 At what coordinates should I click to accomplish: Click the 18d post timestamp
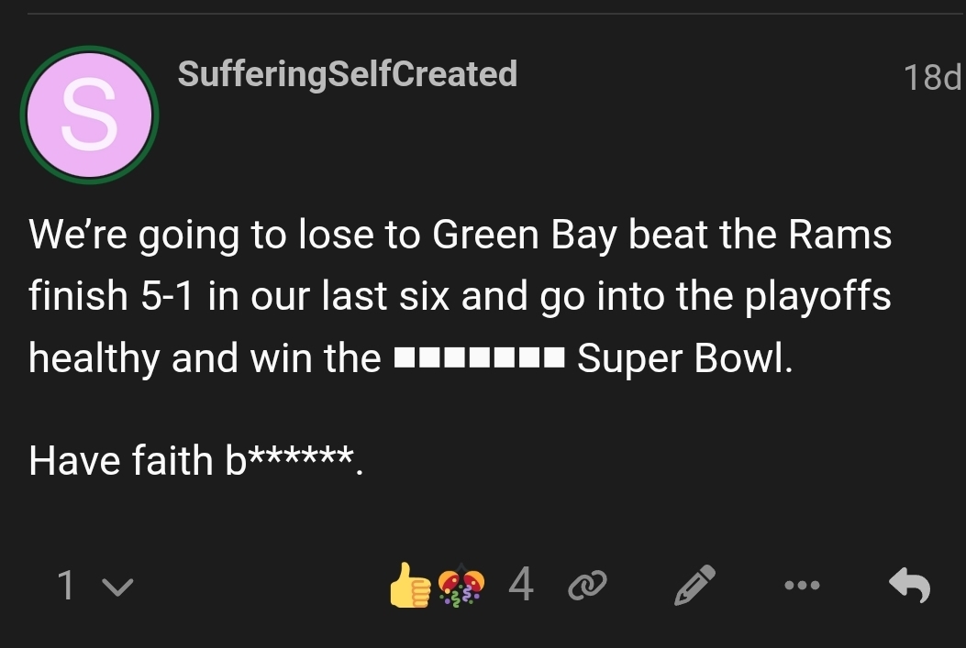(x=931, y=78)
